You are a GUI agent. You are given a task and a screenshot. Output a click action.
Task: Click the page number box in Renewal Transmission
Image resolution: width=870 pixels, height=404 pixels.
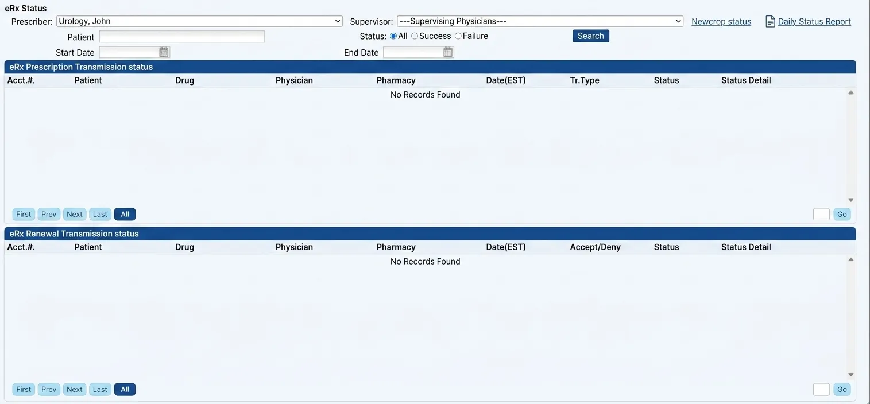pyautogui.click(x=821, y=390)
